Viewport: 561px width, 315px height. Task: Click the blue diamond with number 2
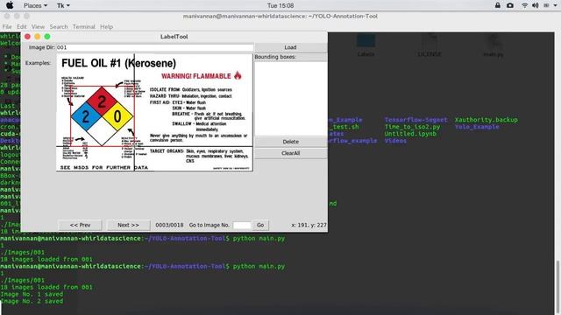(x=86, y=116)
